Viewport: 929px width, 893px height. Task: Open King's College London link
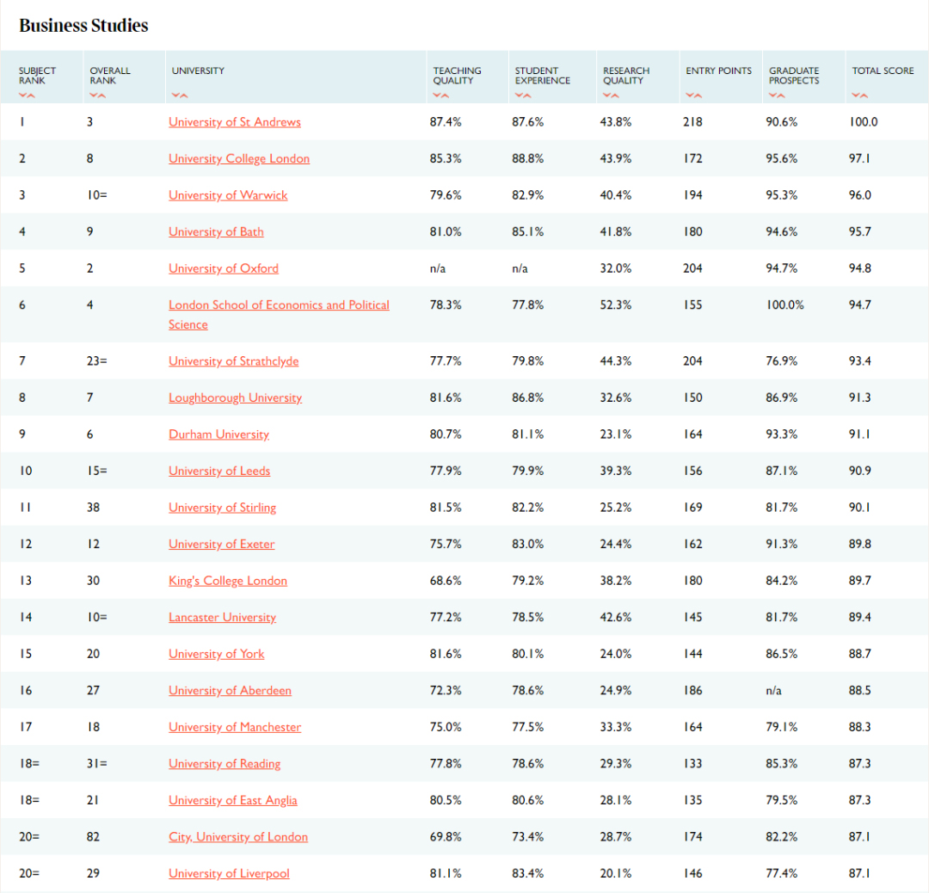tap(228, 581)
